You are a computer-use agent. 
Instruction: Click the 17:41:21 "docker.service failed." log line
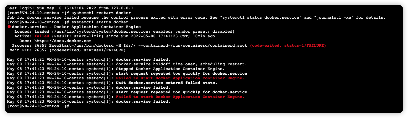(143, 59)
